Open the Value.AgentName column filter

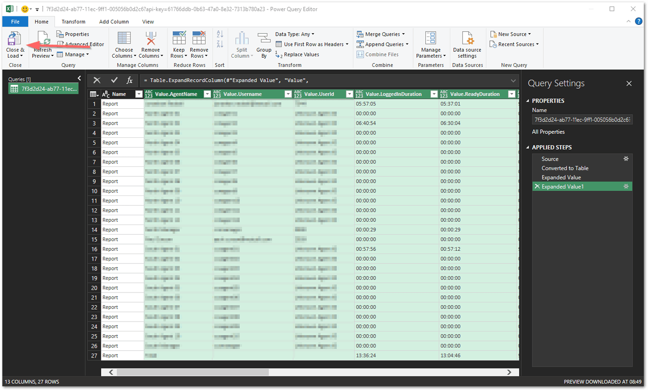(207, 94)
